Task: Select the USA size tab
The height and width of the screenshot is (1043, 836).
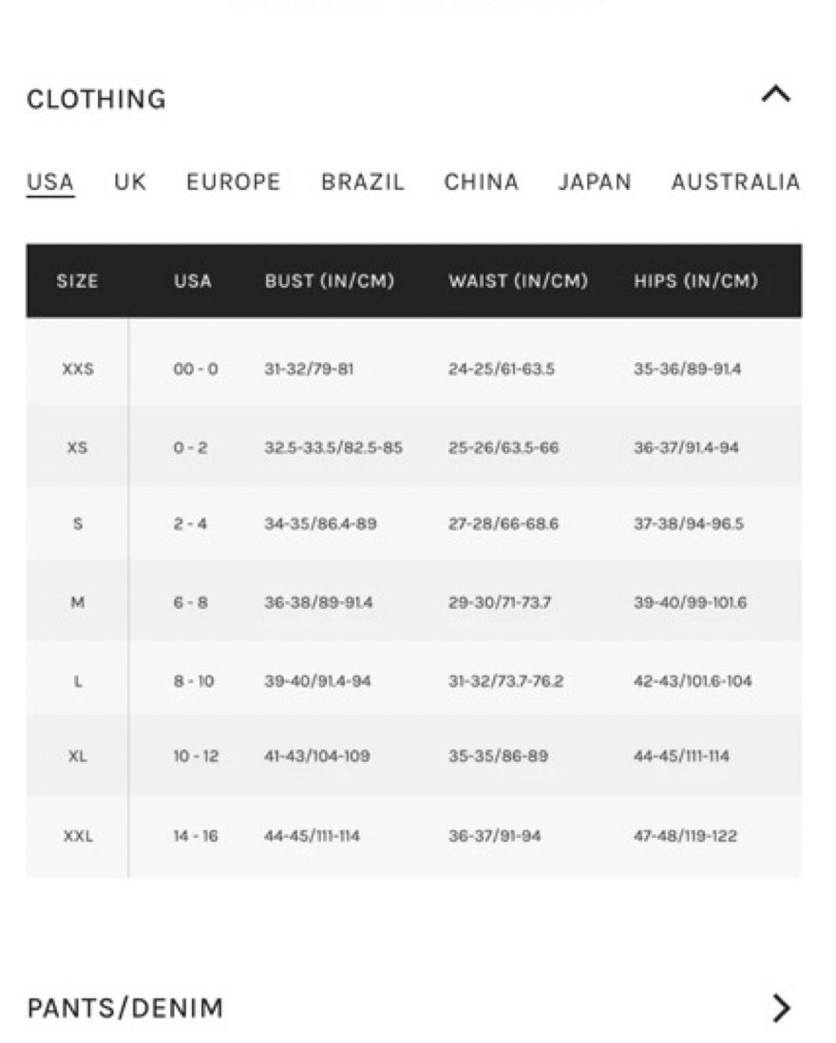Action: coord(50,181)
